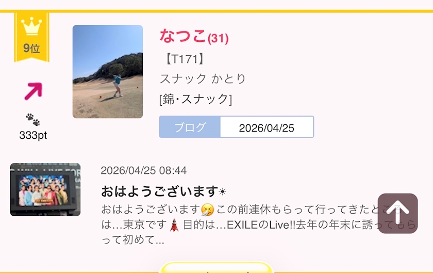Click the age (31) next to name
Viewport: 433px width, 273px height.
click(x=218, y=38)
